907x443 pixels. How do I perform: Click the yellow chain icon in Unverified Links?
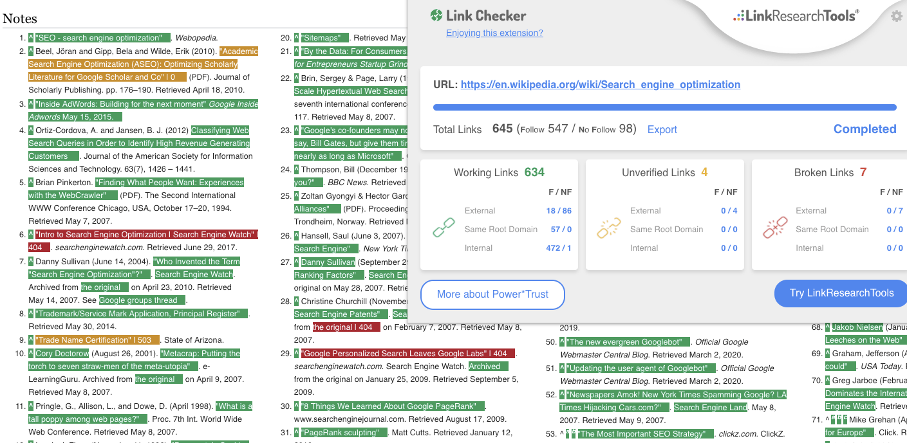[x=608, y=226]
